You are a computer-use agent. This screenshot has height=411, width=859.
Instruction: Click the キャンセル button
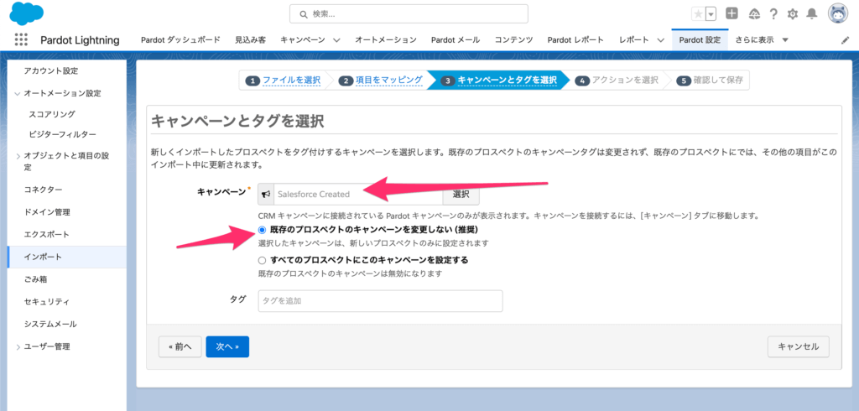point(799,347)
